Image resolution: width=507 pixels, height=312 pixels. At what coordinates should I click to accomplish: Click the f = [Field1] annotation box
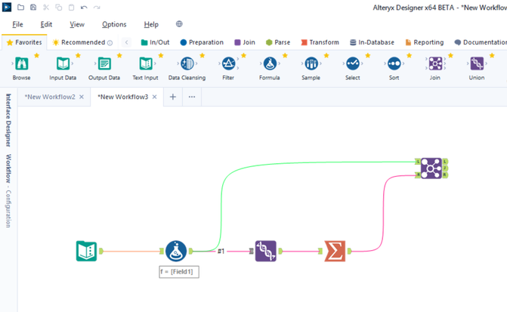pyautogui.click(x=179, y=272)
